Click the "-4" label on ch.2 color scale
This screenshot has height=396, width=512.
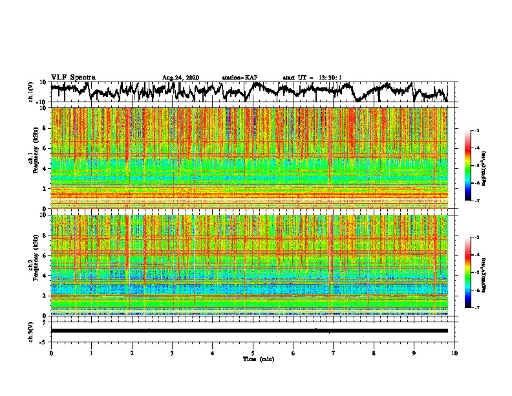[477, 255]
